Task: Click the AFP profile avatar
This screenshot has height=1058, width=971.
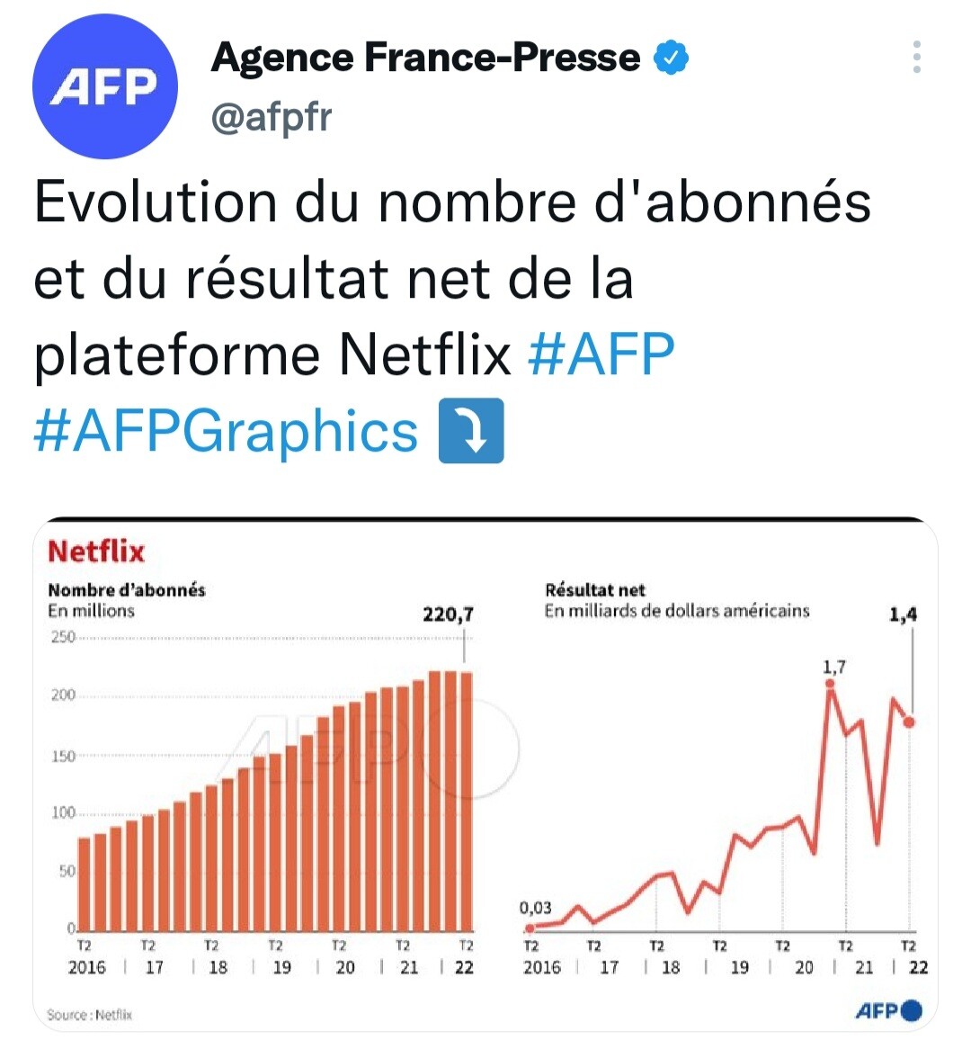Action: coord(104,86)
